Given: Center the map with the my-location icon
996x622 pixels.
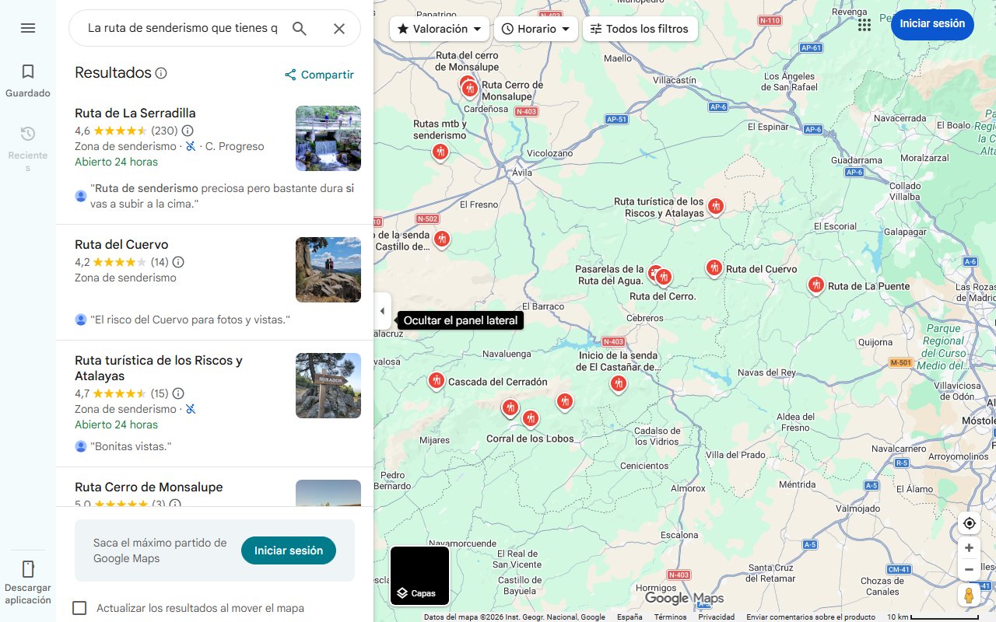Looking at the screenshot, I should 969,523.
